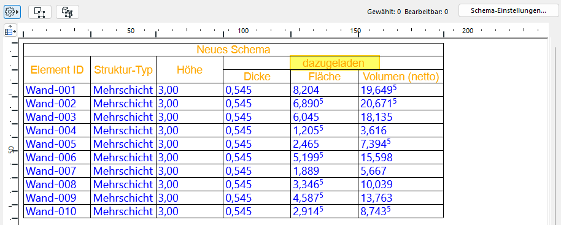Click Fläche value 3,346
Image resolution: width=561 pixels, height=225 pixels.
[325, 185]
